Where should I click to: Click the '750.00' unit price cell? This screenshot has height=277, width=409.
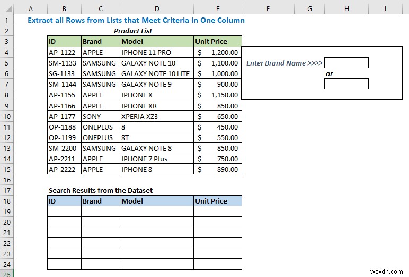218,159
